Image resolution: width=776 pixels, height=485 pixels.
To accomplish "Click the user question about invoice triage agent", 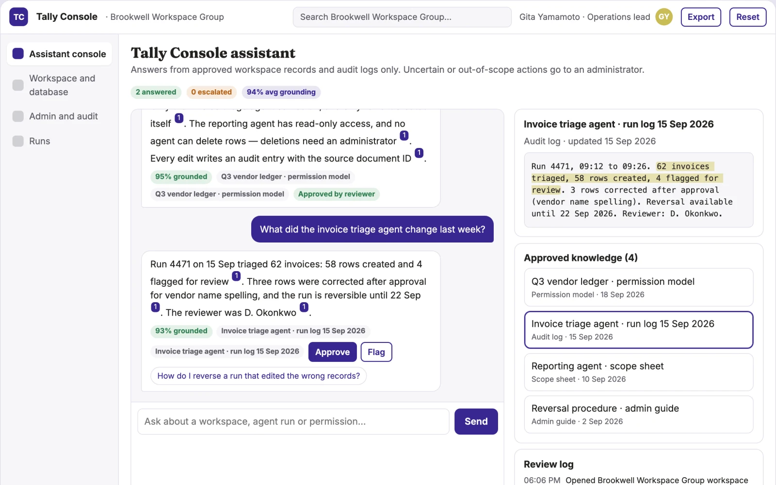I will 372,229.
